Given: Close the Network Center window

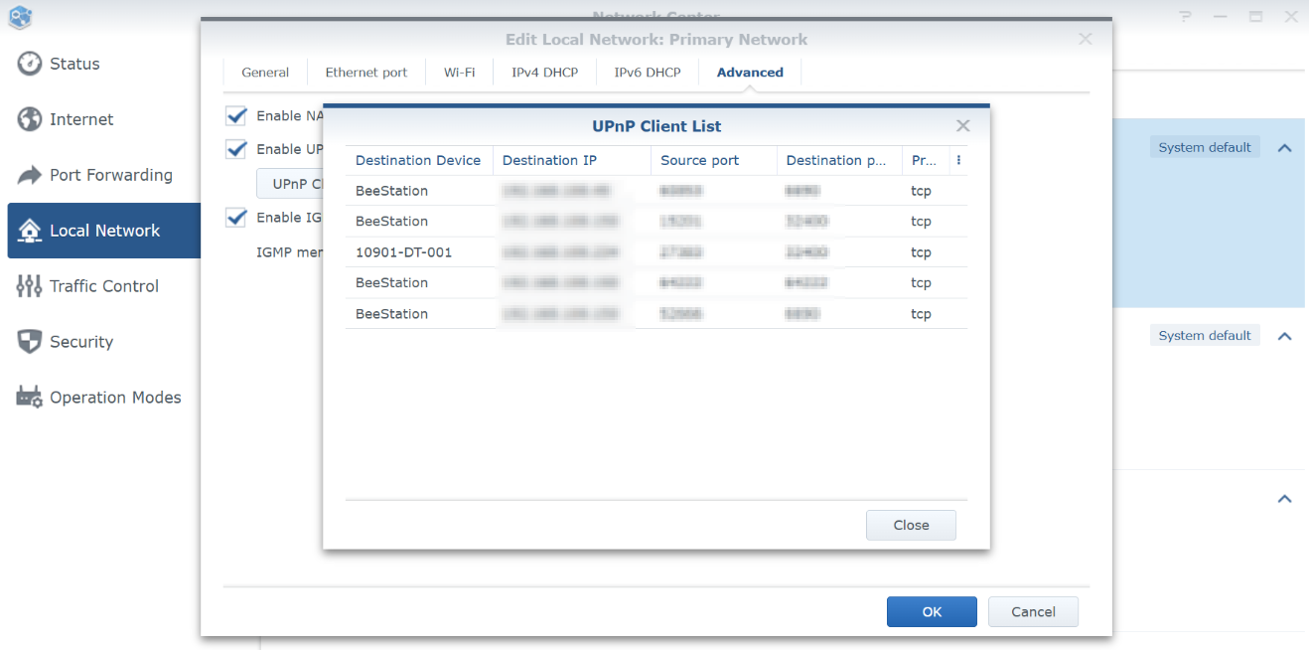Looking at the screenshot, I should coord(1290,16).
